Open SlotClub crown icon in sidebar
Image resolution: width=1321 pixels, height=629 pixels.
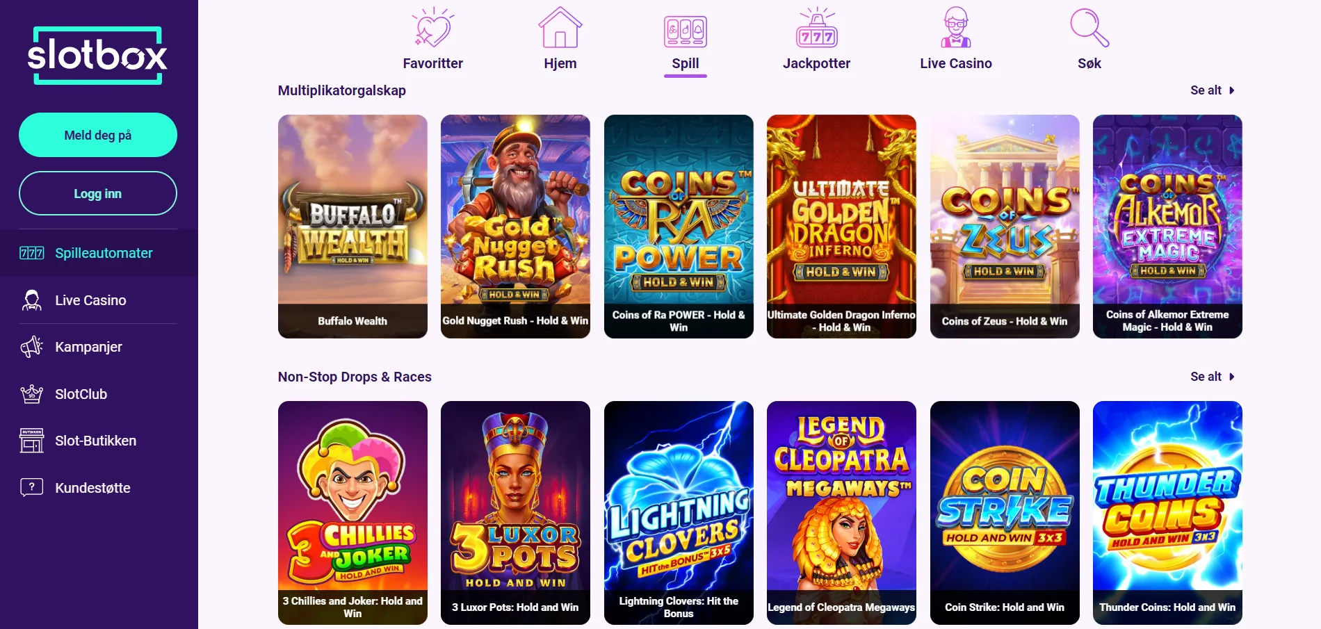[31, 394]
